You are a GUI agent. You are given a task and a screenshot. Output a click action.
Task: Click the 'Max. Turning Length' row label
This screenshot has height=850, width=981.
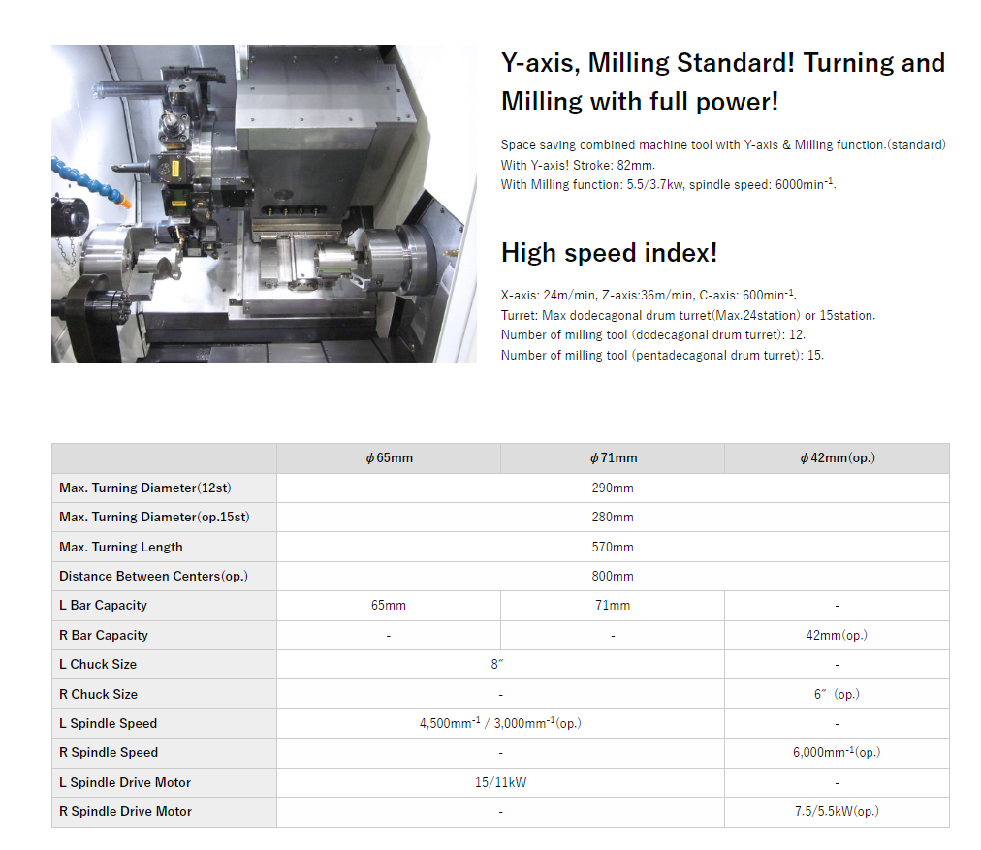tap(121, 547)
